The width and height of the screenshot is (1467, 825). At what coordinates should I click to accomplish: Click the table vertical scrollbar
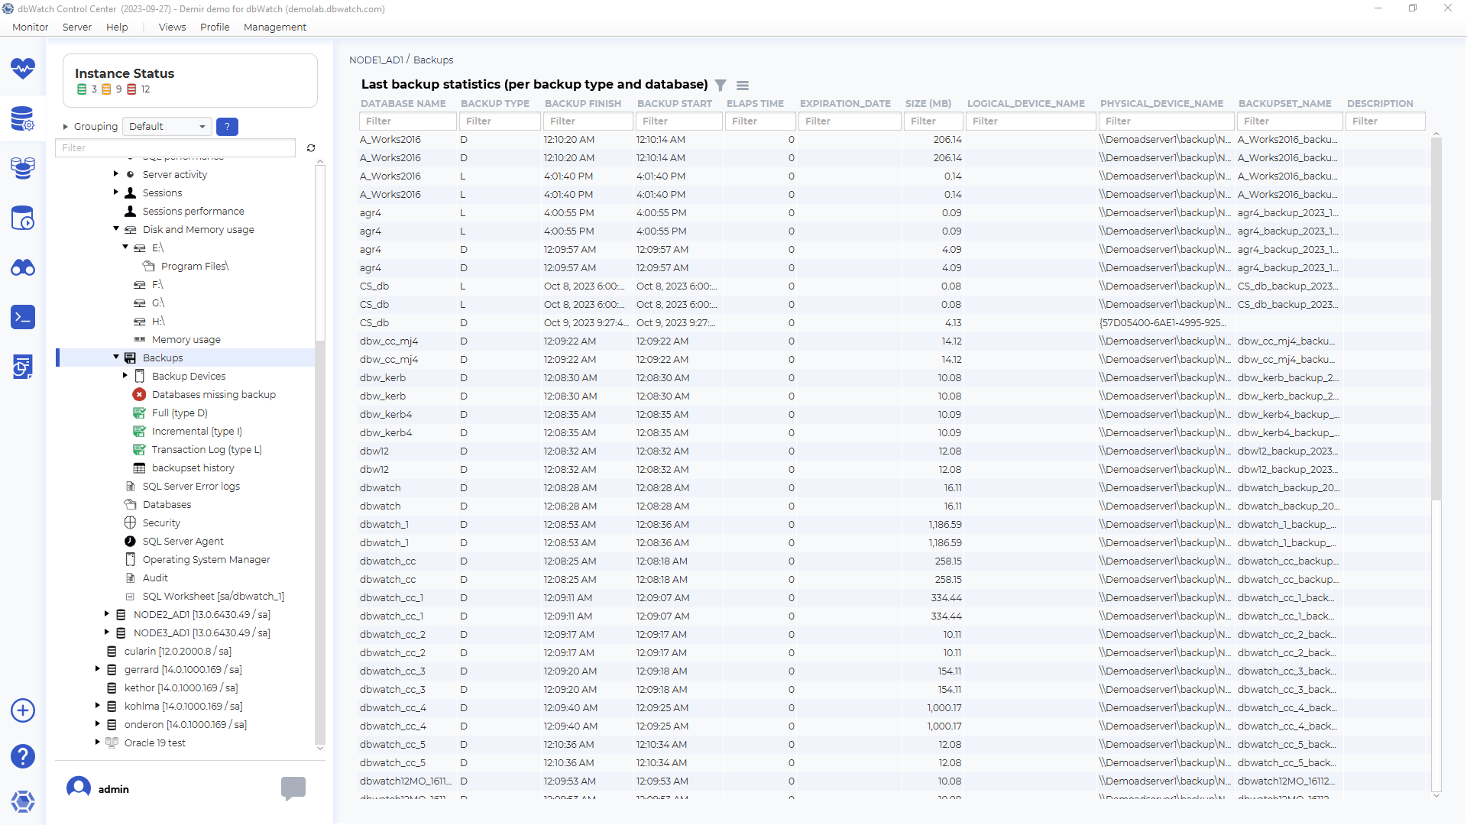coord(1436,321)
